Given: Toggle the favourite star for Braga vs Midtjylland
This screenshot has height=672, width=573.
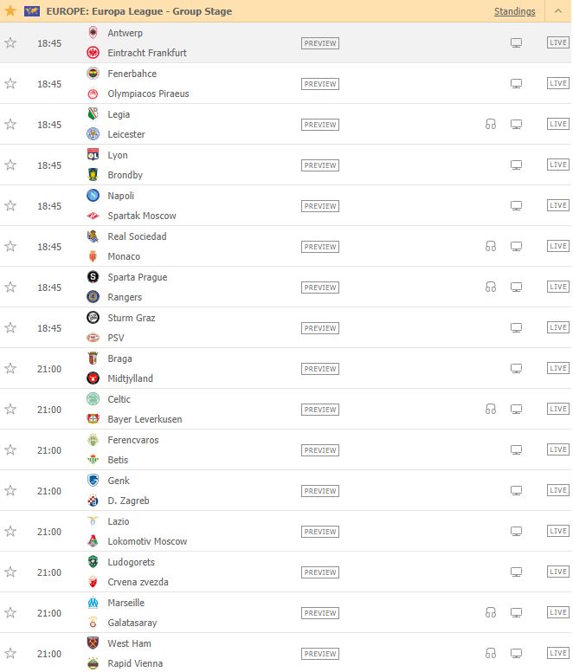Looking at the screenshot, I should [x=10, y=369].
